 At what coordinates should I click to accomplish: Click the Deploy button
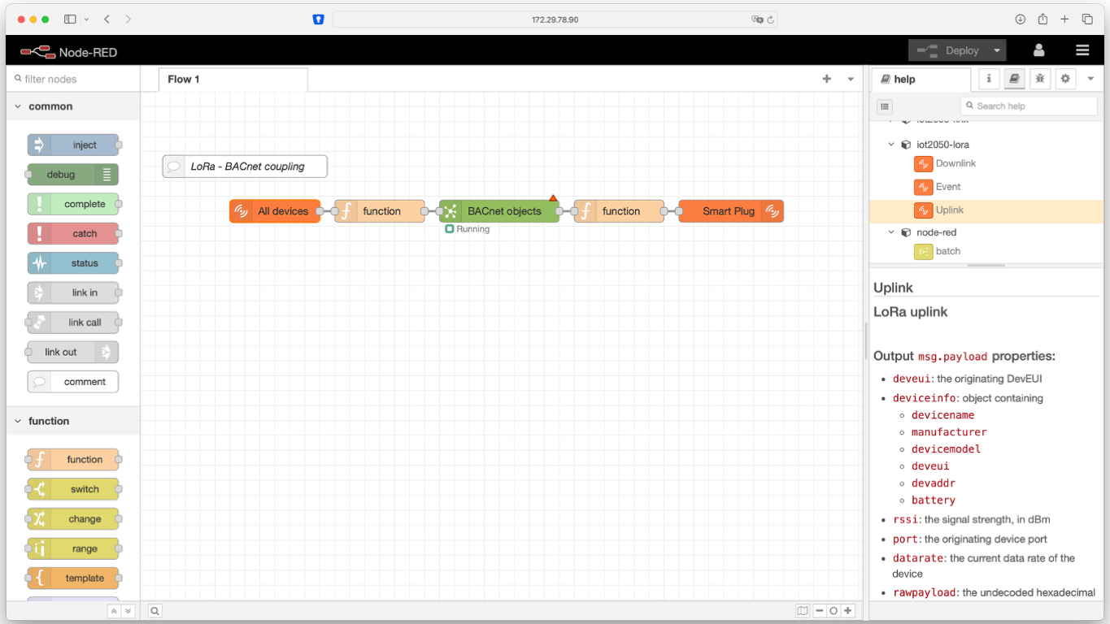tap(948, 50)
